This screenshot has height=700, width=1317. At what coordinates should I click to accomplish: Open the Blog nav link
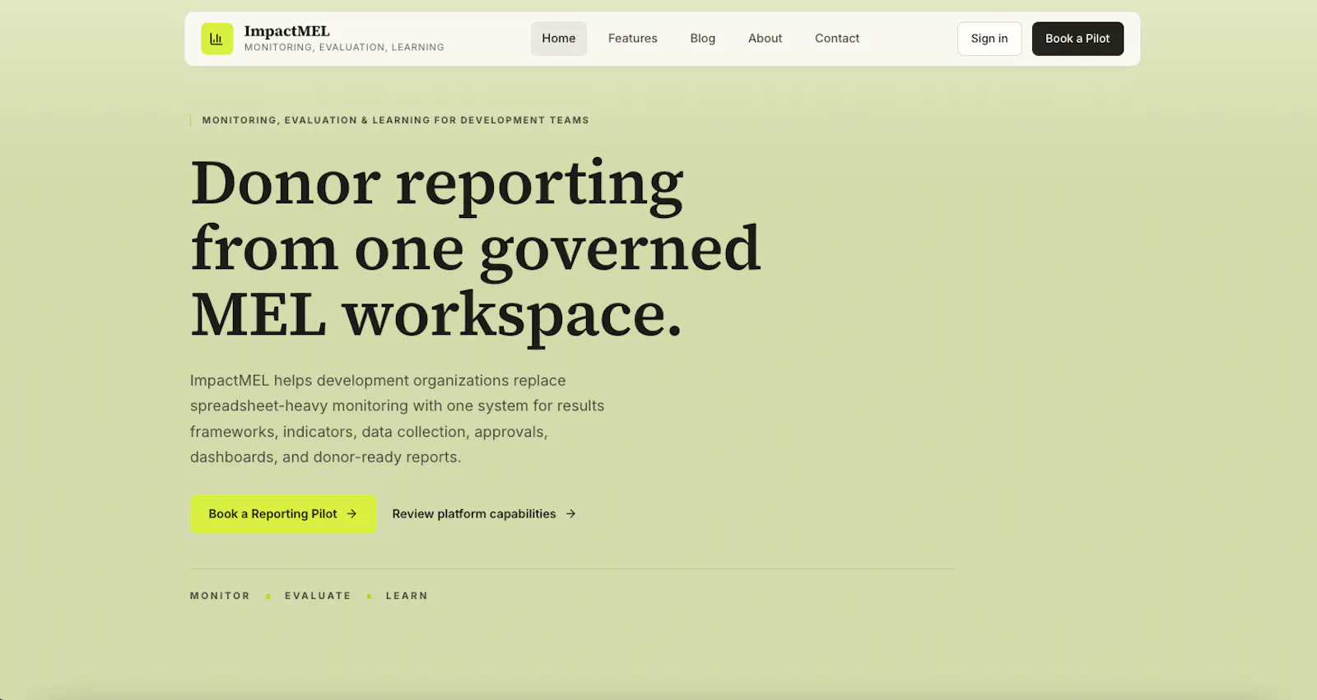(x=703, y=39)
